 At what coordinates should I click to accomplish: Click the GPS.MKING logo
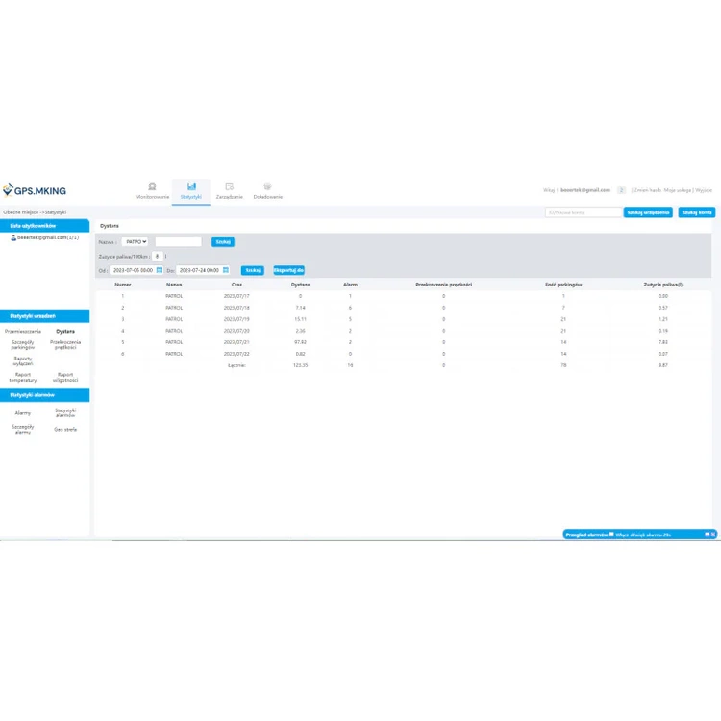click(x=35, y=190)
